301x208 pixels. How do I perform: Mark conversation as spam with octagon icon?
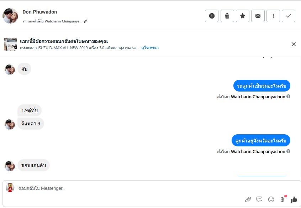coord(212,16)
